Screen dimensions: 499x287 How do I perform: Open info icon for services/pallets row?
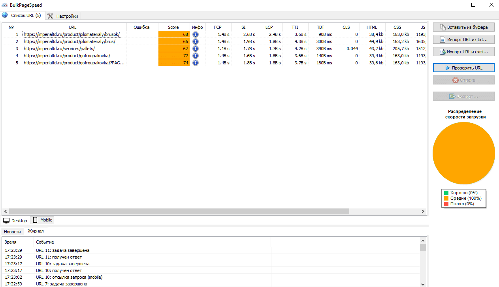point(195,49)
